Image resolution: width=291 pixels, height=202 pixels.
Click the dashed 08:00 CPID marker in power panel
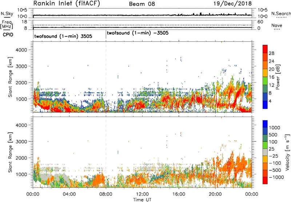[x=106, y=77]
